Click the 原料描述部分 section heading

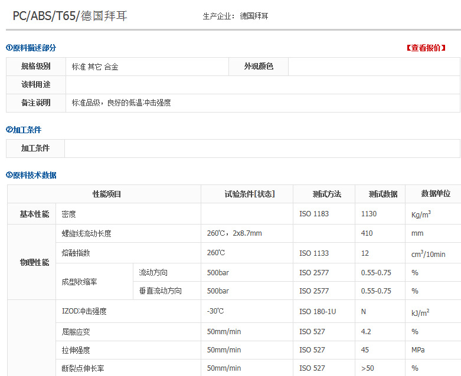pos(31,48)
